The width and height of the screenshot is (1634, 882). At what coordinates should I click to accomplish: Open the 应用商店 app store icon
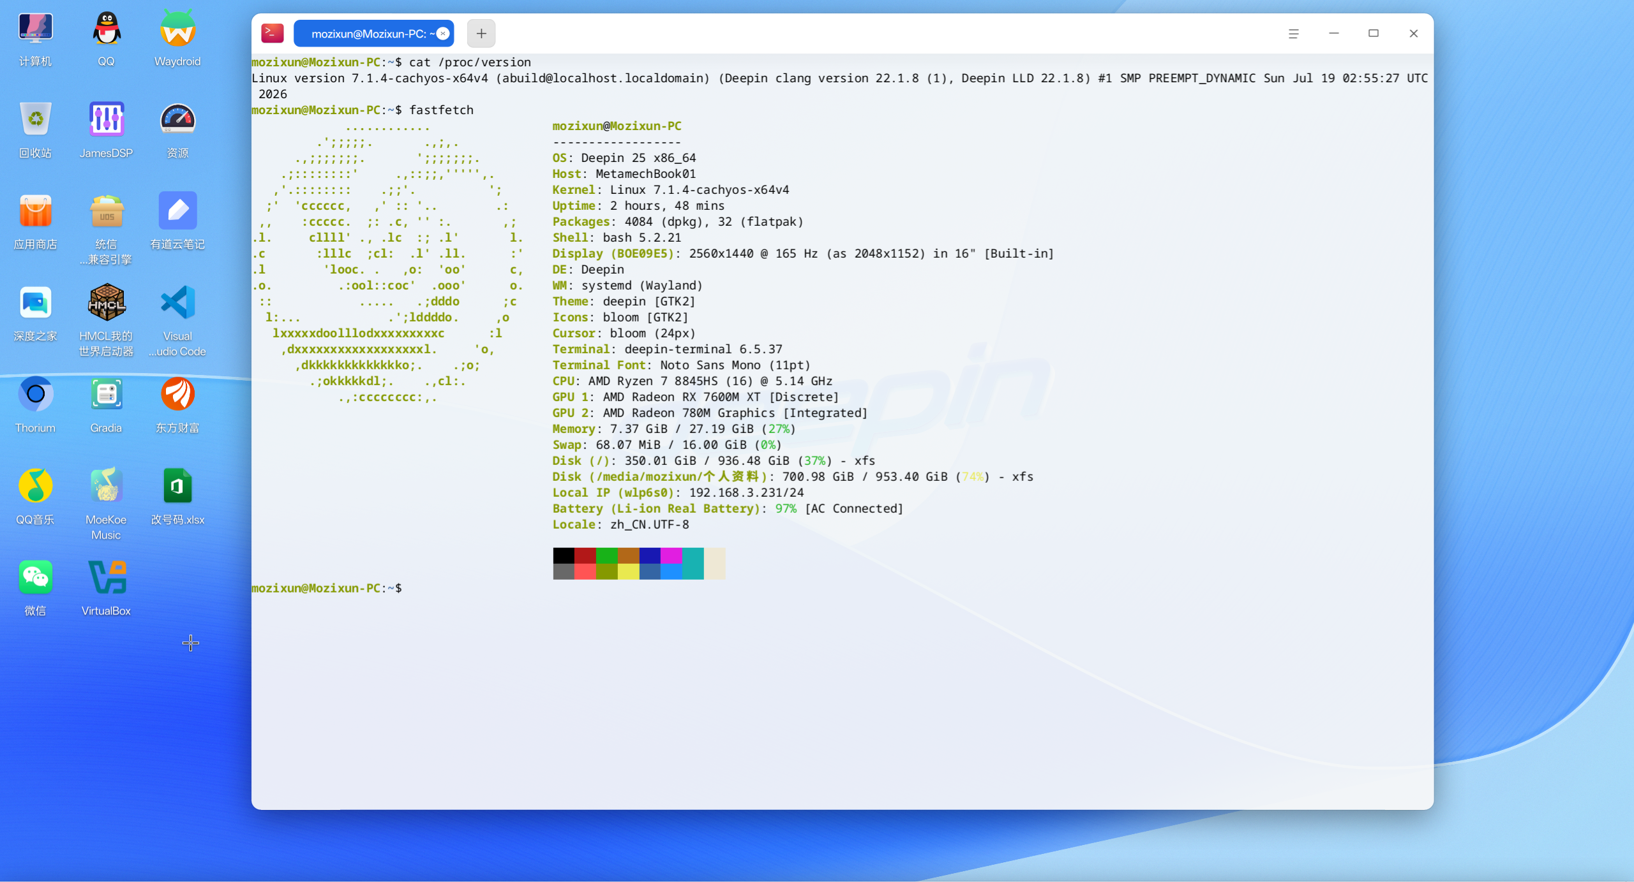pyautogui.click(x=35, y=221)
